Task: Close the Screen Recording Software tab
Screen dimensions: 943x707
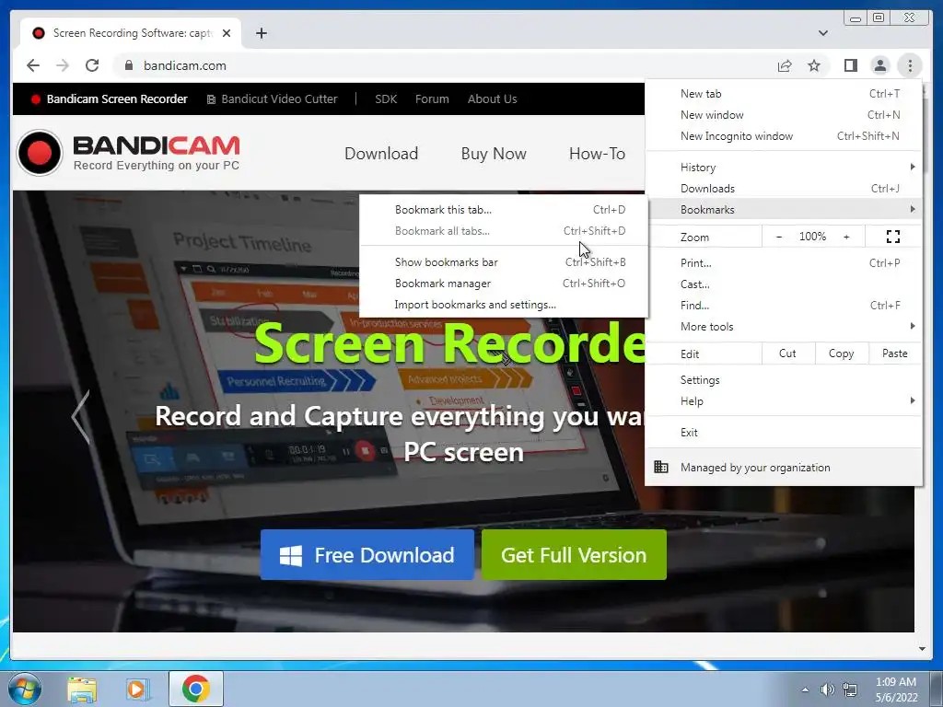Action: click(x=227, y=33)
